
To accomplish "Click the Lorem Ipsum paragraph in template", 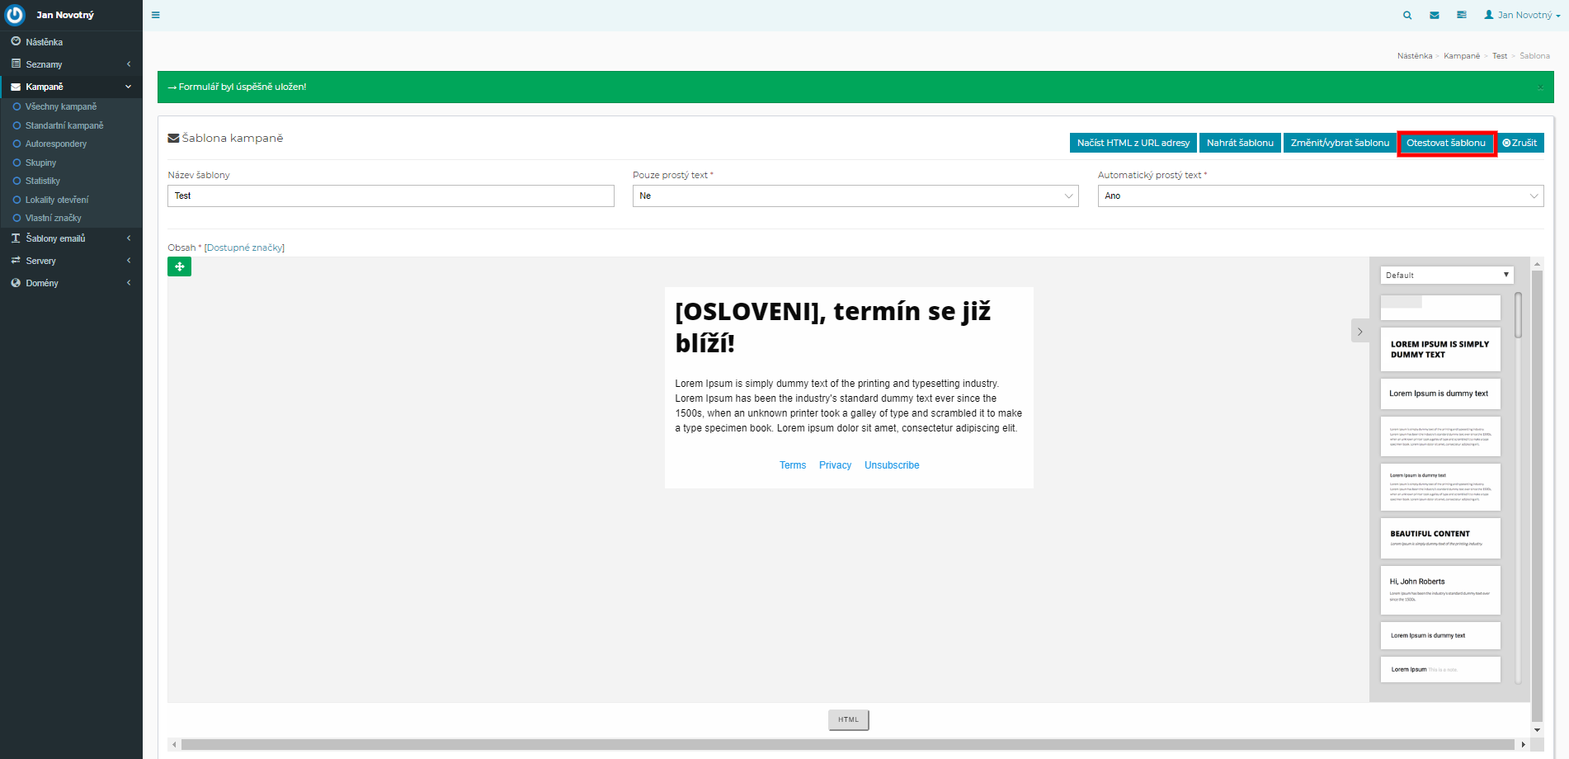I will pos(849,406).
